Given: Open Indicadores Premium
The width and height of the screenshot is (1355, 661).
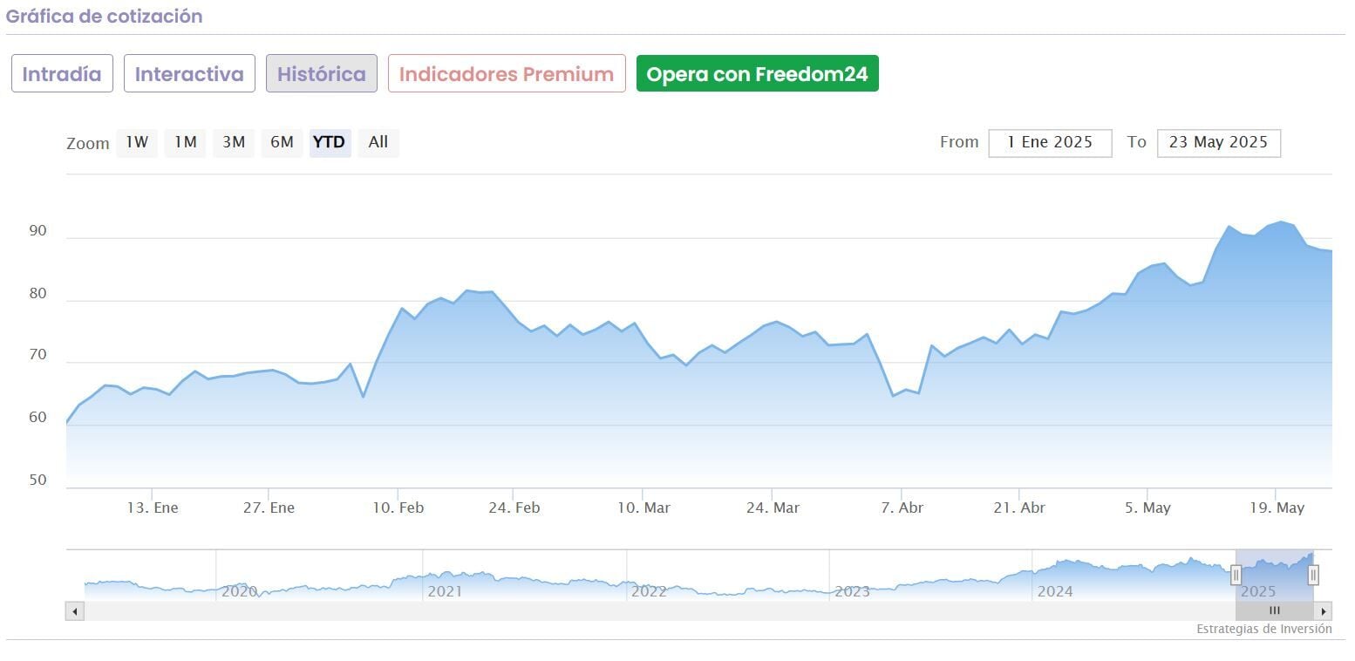Looking at the screenshot, I should [x=507, y=74].
